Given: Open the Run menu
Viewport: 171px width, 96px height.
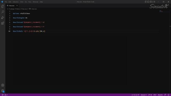Looking at the screenshot, I should pyautogui.click(x=30, y=2).
